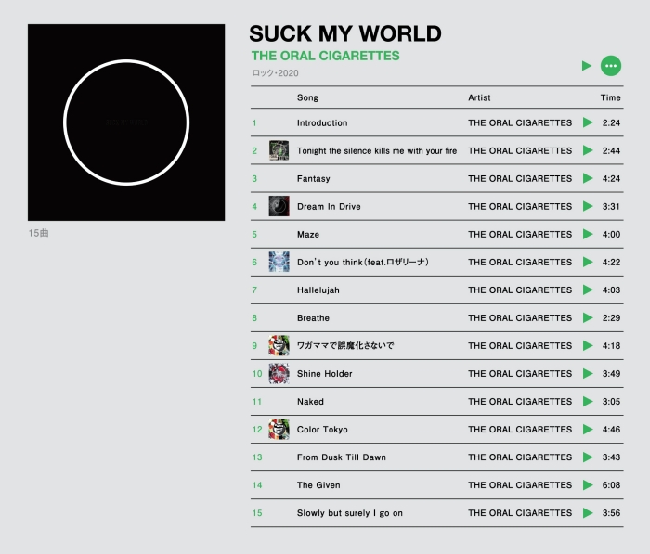Open the green more options button
This screenshot has height=554, width=650.
pyautogui.click(x=610, y=66)
